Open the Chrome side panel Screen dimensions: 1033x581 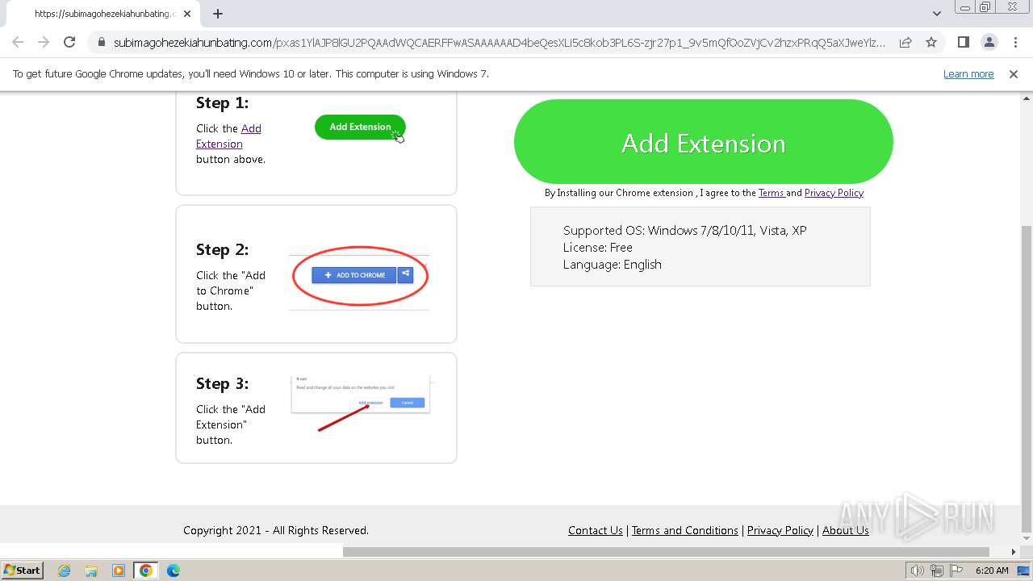click(x=963, y=42)
